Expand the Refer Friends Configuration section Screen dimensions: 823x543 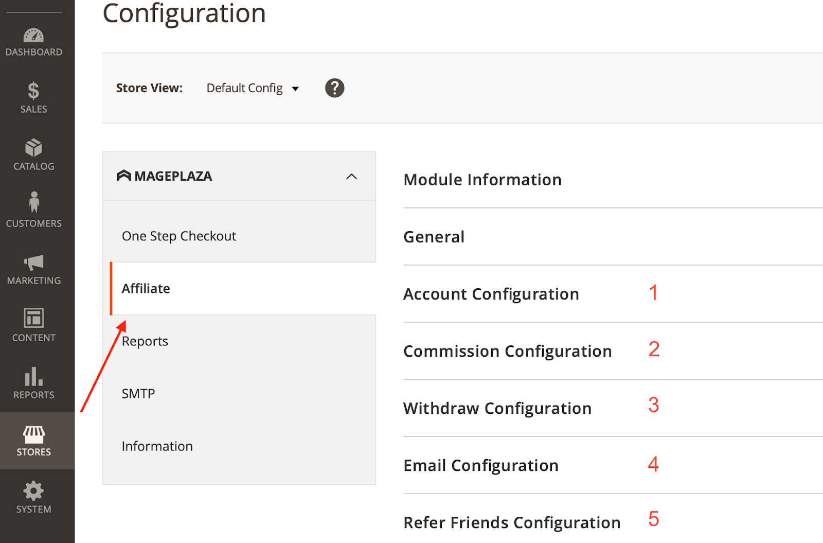point(512,522)
